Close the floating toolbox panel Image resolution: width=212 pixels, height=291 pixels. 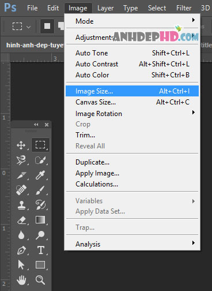(47, 125)
